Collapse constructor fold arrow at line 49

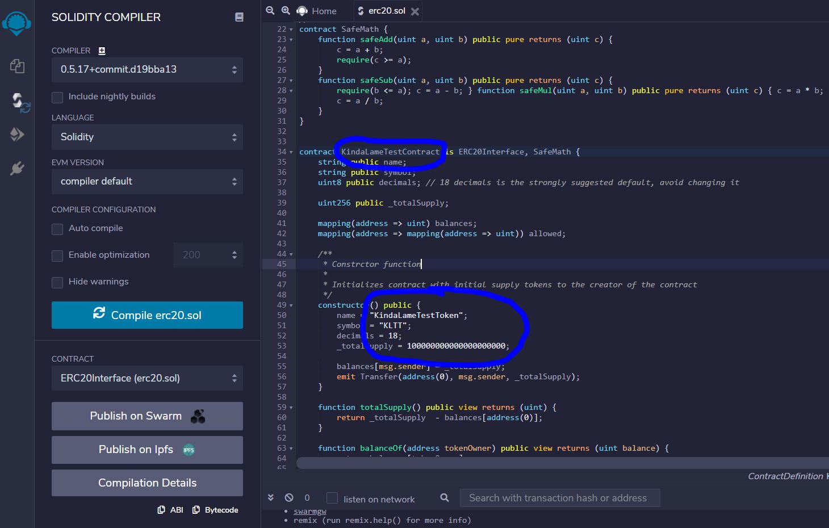[291, 305]
